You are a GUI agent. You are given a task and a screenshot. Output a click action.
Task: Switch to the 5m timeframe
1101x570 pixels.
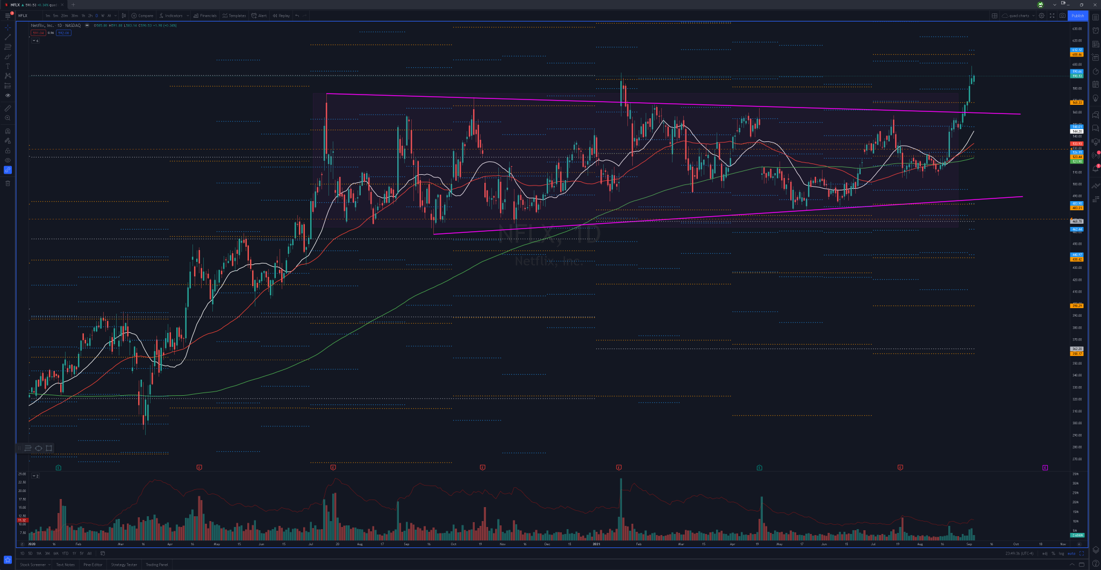tap(55, 16)
